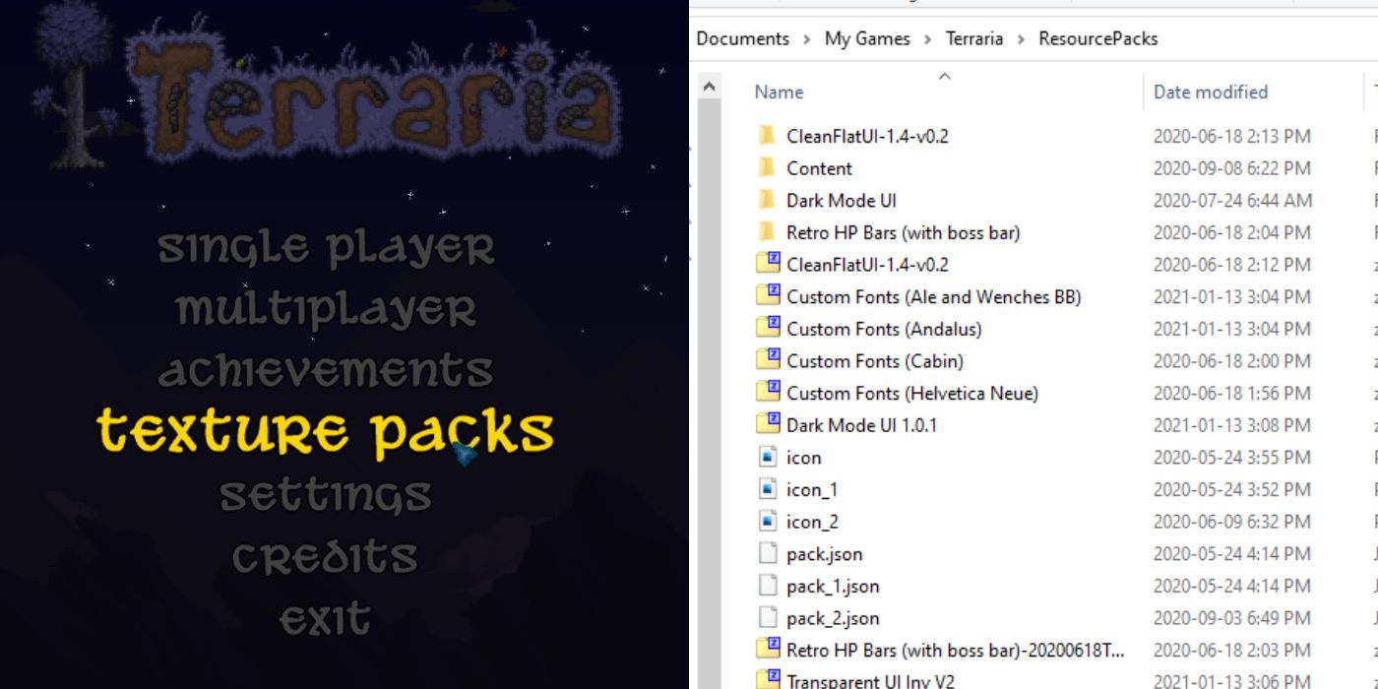Viewport: 1378px width, 689px height.
Task: Click date 2020-09-08 6:22 PM cell
Action: tap(1232, 168)
